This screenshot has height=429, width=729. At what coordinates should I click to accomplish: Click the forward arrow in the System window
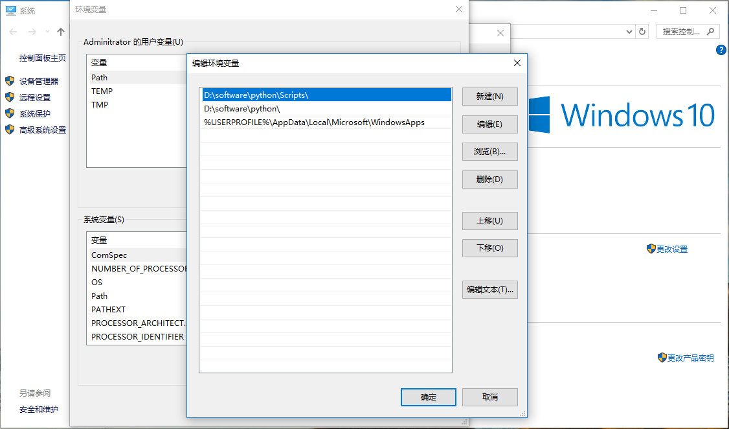[32, 32]
